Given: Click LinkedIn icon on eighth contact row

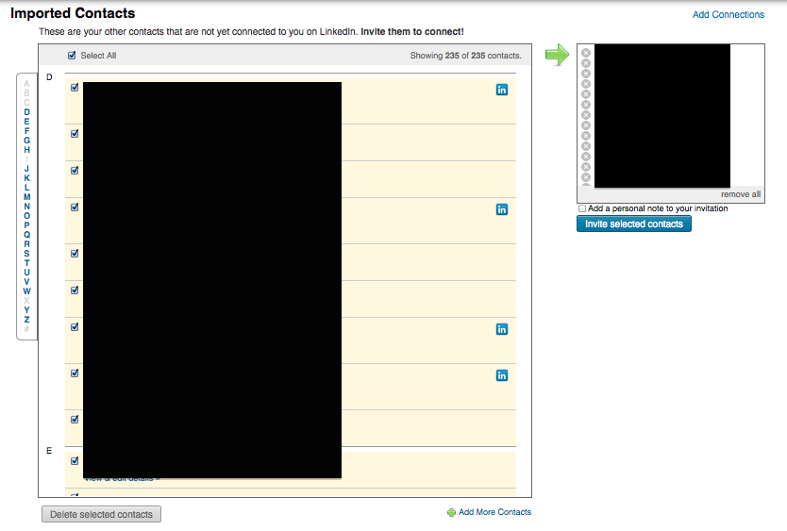Looking at the screenshot, I should (x=502, y=375).
